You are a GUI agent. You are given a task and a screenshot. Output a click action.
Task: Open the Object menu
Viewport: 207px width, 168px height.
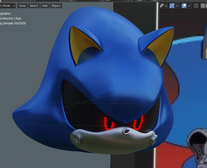(56, 6)
